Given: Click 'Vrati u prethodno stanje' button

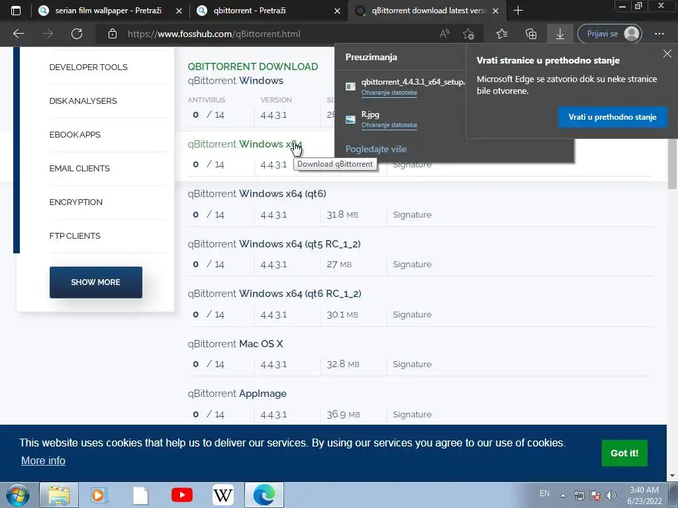Looking at the screenshot, I should click(x=612, y=117).
